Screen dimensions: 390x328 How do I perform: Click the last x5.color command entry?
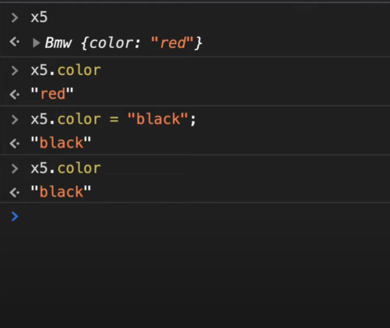pos(66,168)
